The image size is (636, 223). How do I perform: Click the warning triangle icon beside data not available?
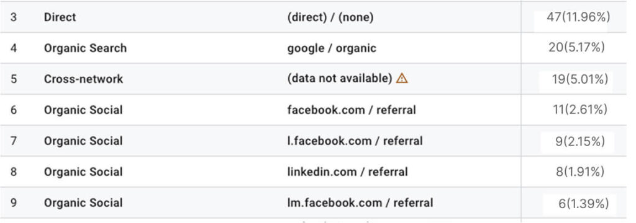pos(402,78)
